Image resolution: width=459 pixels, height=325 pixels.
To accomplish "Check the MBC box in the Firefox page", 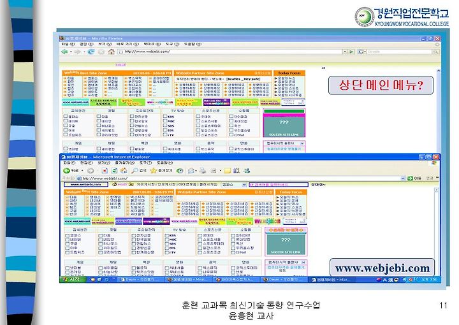I will tap(165, 121).
